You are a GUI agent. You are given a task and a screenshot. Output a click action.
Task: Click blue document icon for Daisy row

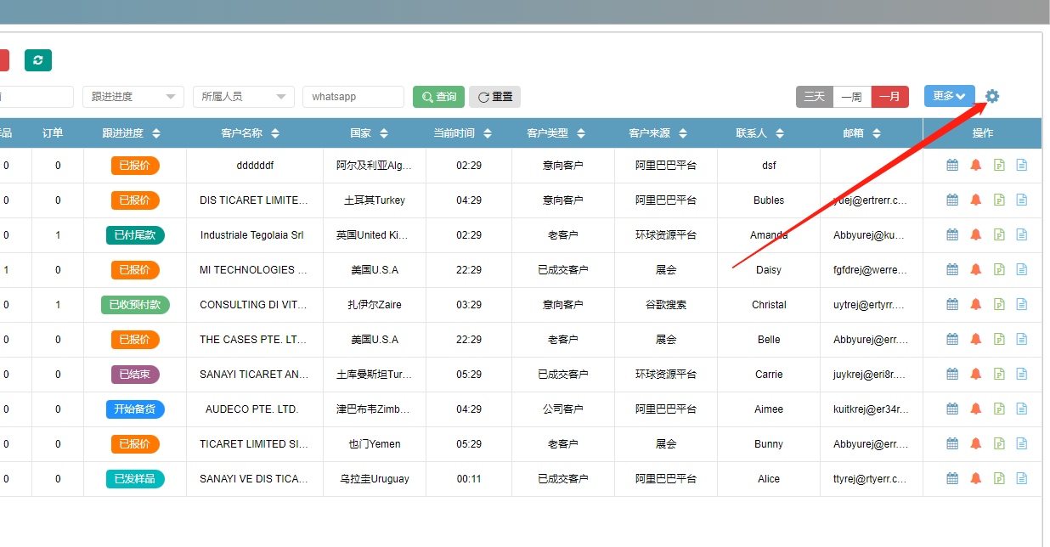(1022, 270)
